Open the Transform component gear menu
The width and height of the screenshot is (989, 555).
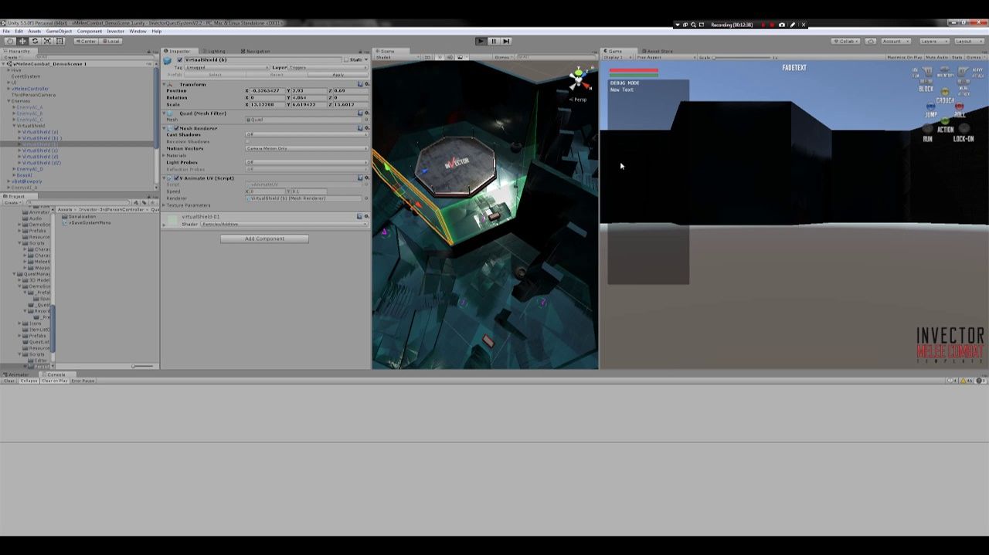pyautogui.click(x=366, y=84)
